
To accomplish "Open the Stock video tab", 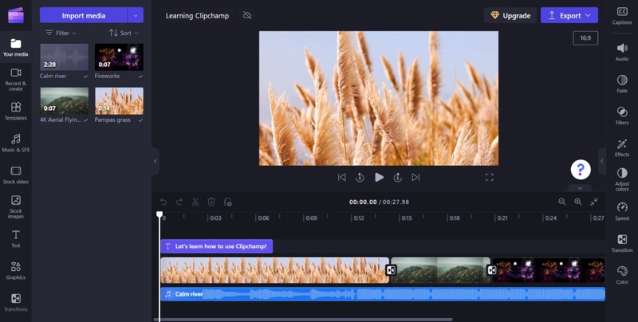I will [15, 175].
